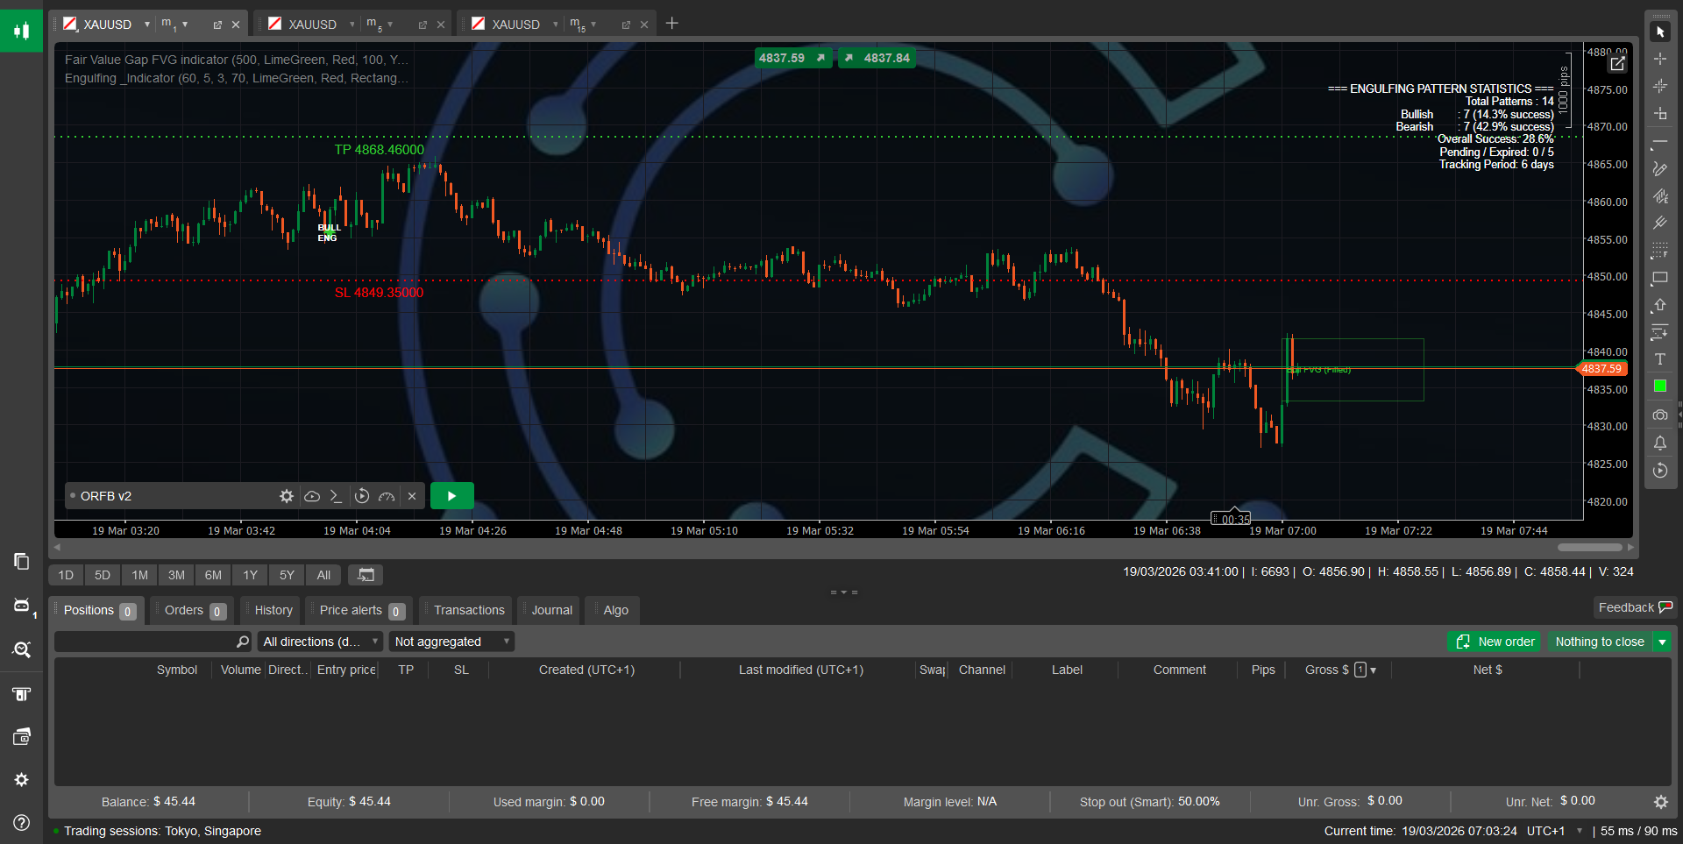This screenshot has height=844, width=1683.
Task: Take a chart snapshot with the camera icon
Action: pyautogui.click(x=1659, y=415)
